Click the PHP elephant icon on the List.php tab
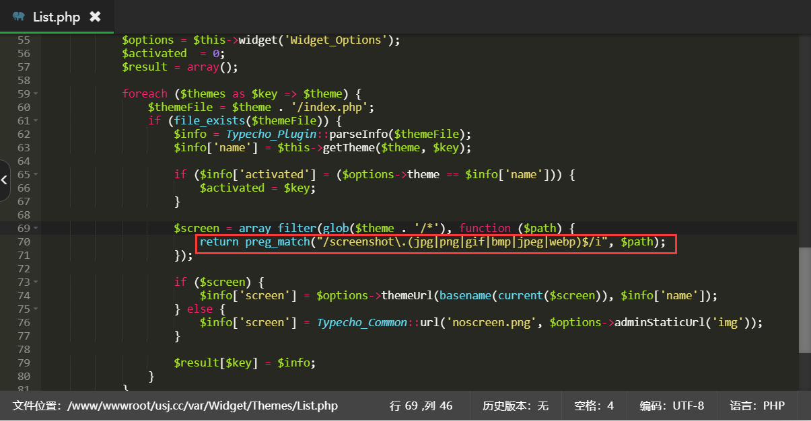Image resolution: width=811 pixels, height=421 pixels. click(19, 17)
